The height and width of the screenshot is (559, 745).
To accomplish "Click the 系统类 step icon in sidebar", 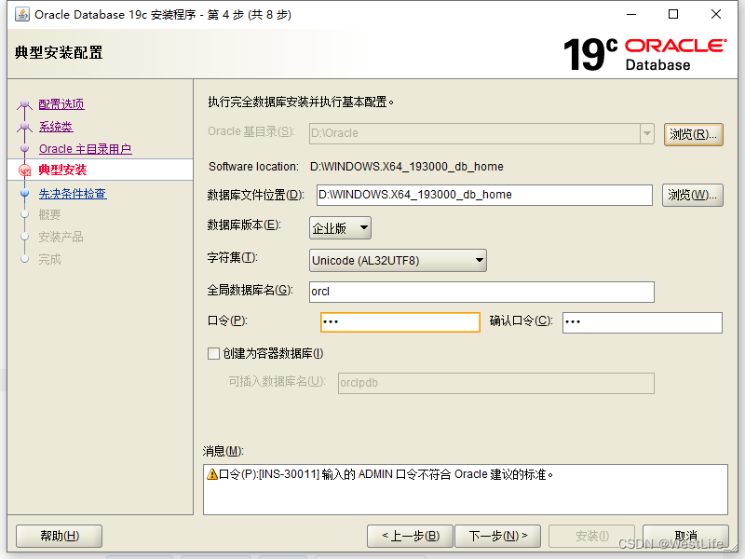I will pyautogui.click(x=26, y=126).
